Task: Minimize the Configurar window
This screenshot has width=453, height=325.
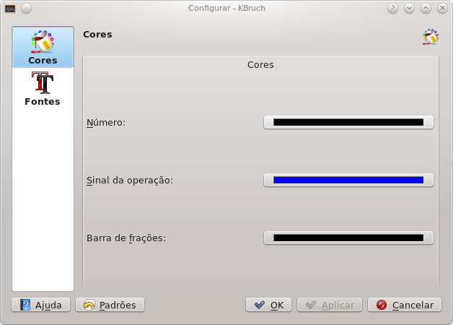Action: coord(409,9)
